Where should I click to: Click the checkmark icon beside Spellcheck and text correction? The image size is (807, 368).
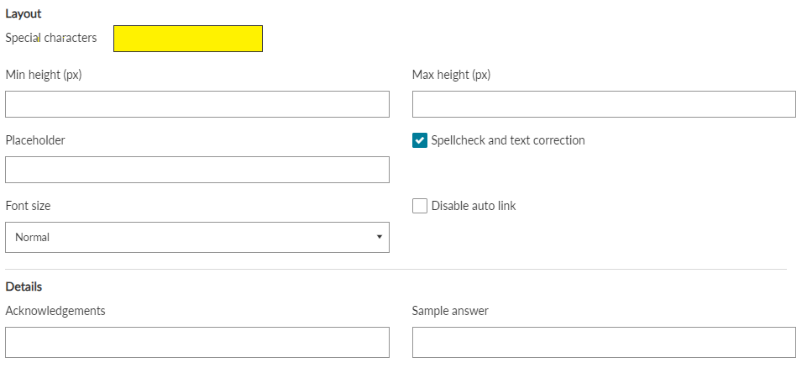tap(420, 140)
